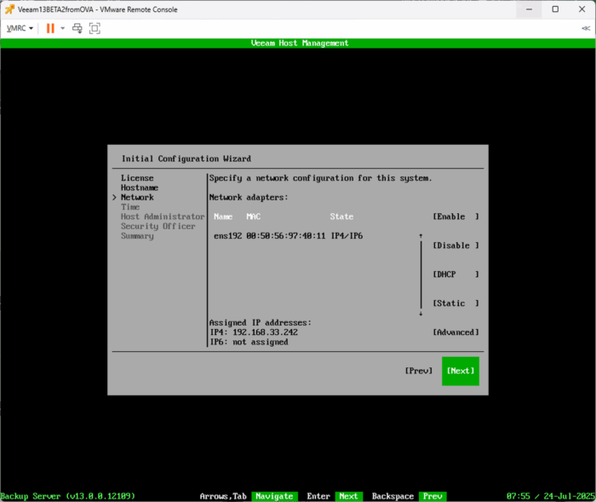Select the Security Officer wizard step
The width and height of the screenshot is (596, 502).
tap(158, 226)
